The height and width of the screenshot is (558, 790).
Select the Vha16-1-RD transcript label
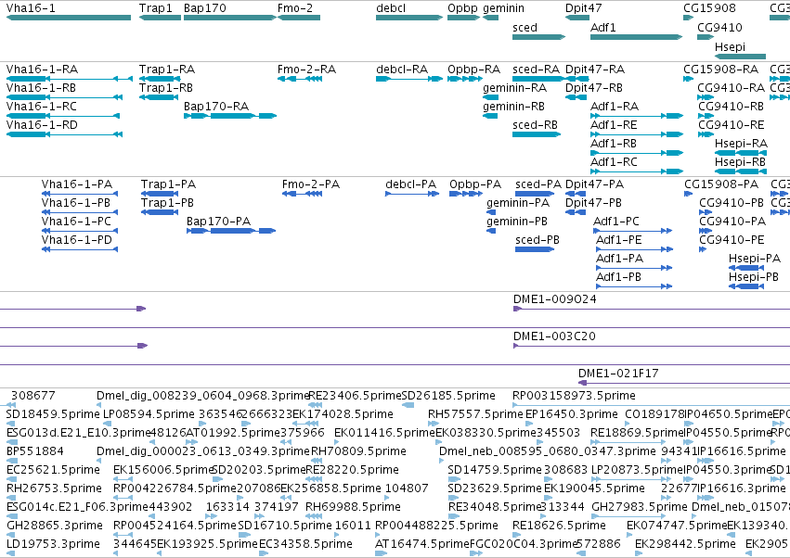(x=42, y=125)
